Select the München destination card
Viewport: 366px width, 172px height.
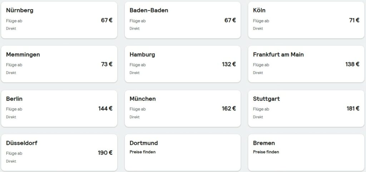183,108
